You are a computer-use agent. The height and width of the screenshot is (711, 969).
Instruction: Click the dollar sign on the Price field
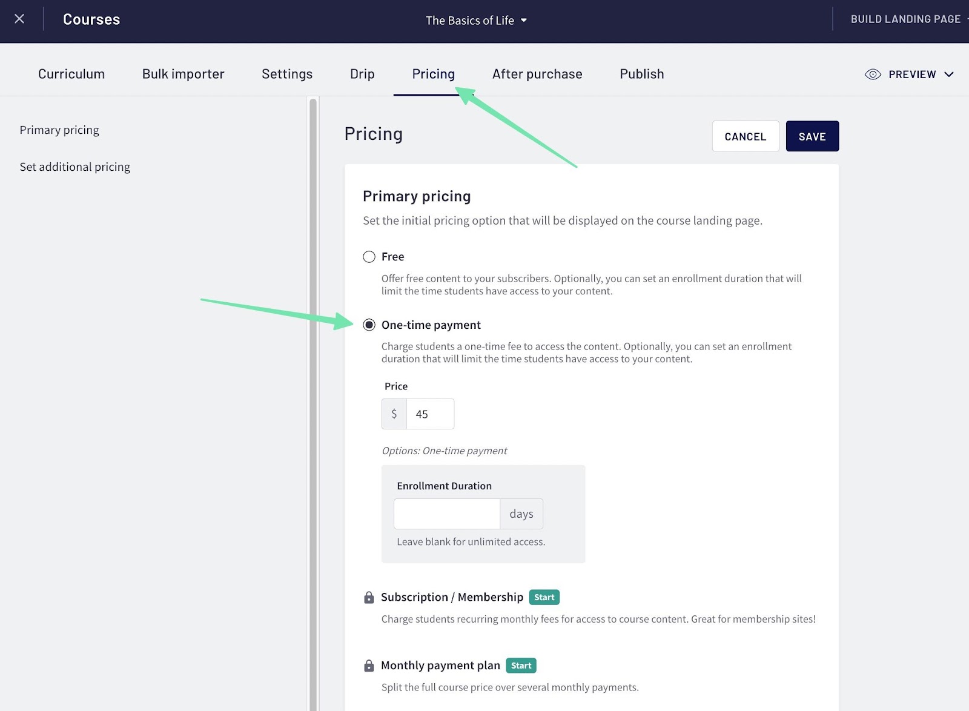(394, 414)
